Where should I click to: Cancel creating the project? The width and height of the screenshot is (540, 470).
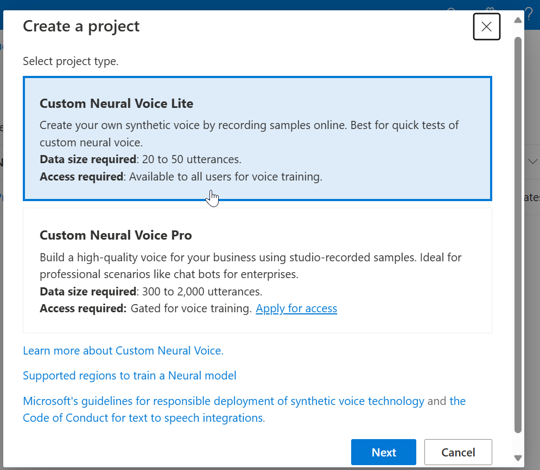pos(458,452)
